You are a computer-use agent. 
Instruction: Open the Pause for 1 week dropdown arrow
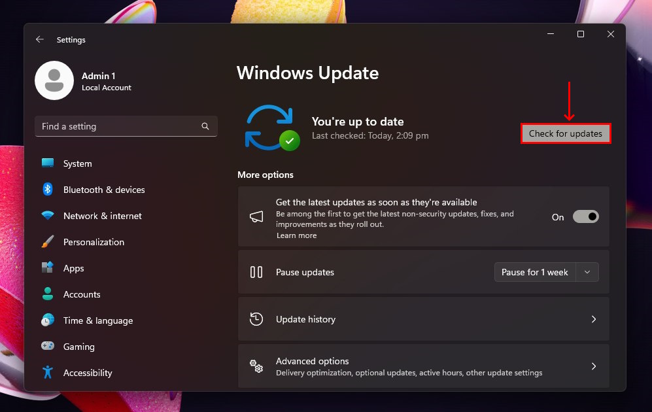point(587,272)
